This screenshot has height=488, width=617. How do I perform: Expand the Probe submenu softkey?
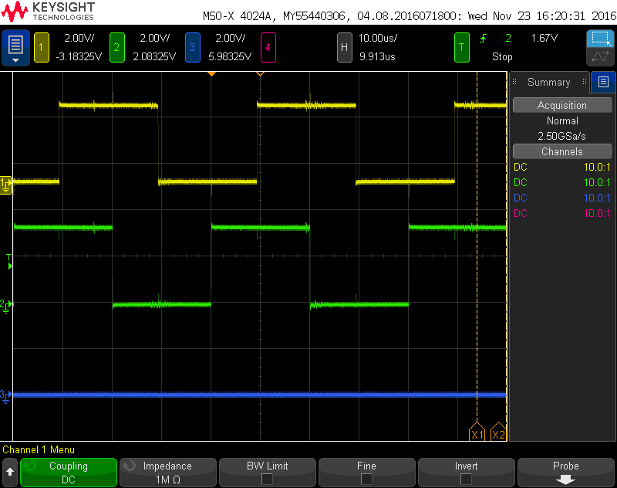(x=566, y=473)
